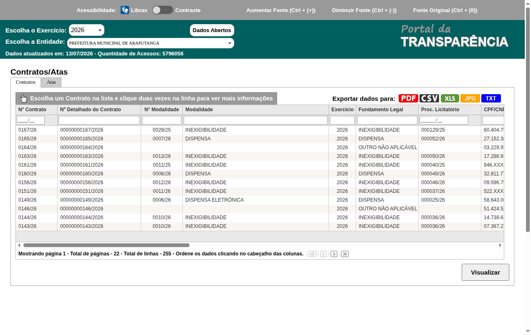Click Fonte Original link
The image size is (531, 335).
click(x=445, y=10)
